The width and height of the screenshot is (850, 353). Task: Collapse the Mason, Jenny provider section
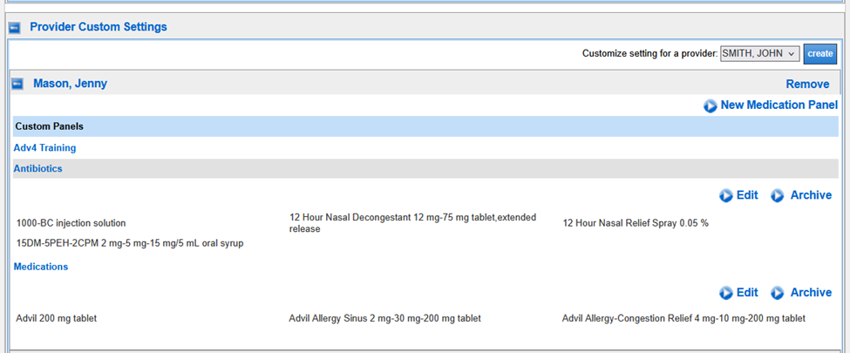click(x=18, y=85)
